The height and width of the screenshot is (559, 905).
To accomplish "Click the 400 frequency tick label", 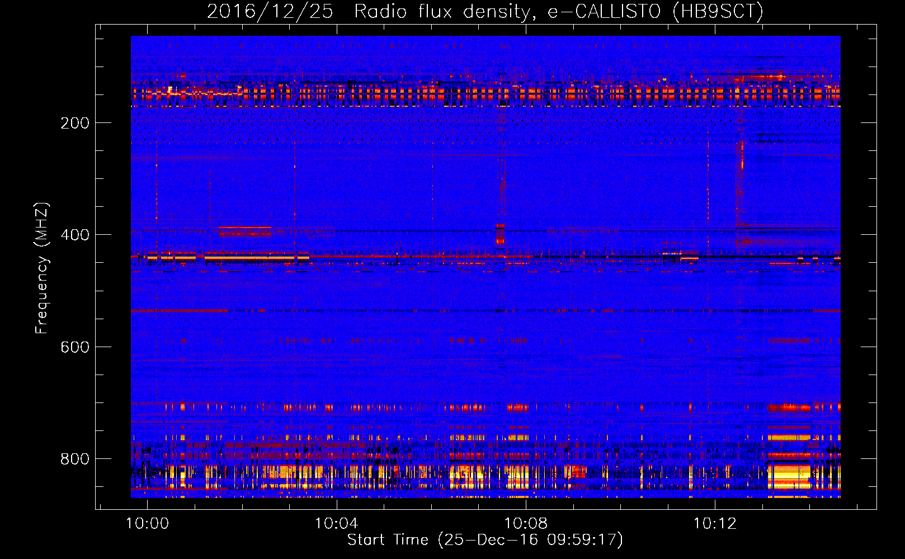I will click(75, 235).
